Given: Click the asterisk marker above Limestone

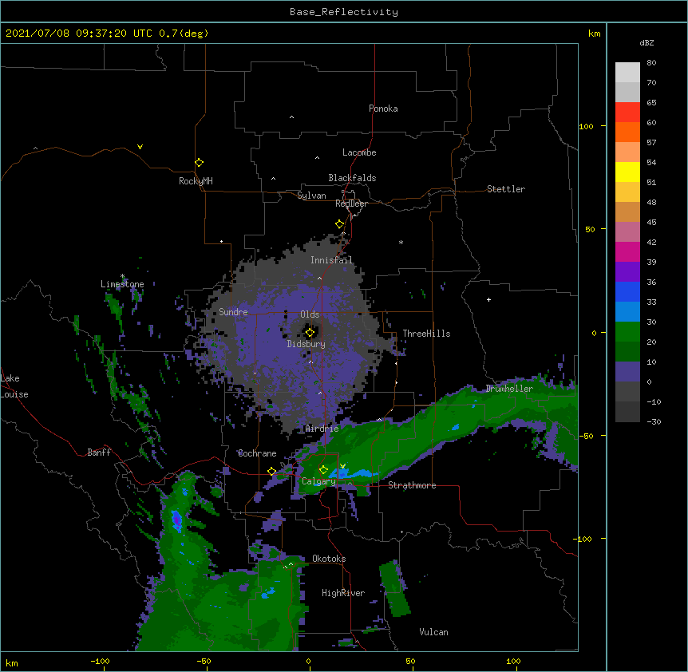Looking at the screenshot, I should pos(122,276).
